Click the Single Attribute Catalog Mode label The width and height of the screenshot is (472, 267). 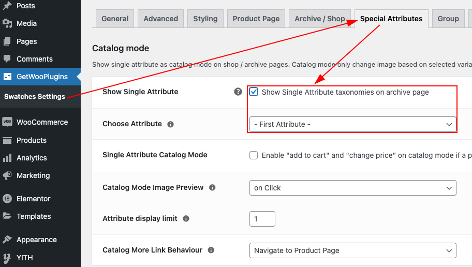pos(155,155)
